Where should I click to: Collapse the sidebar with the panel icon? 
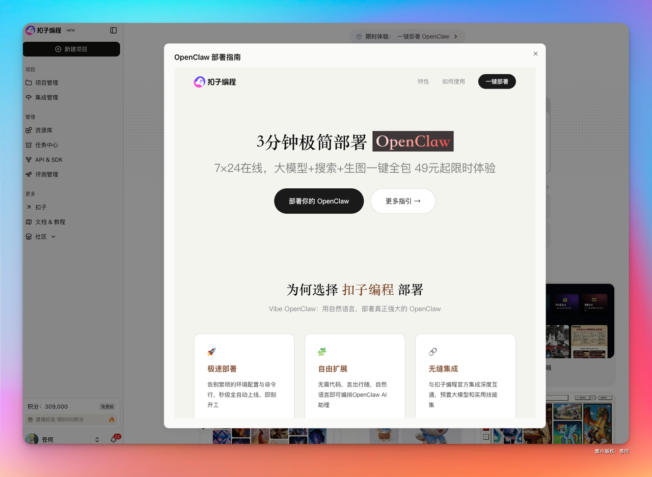[114, 31]
